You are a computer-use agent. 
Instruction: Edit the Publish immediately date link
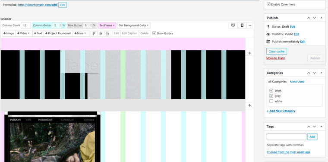point(303,41)
